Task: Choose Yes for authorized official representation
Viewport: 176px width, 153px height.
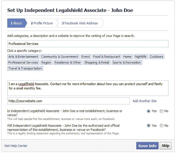Action: coord(149,126)
